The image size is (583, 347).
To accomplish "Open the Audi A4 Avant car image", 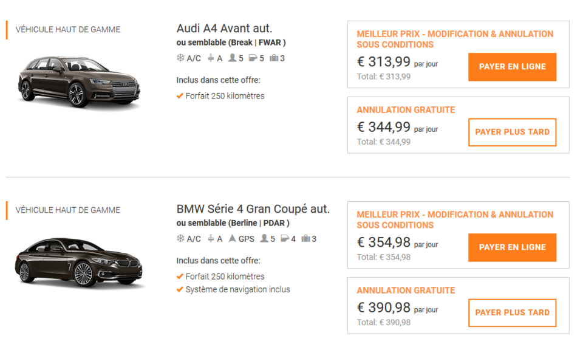I will click(79, 81).
